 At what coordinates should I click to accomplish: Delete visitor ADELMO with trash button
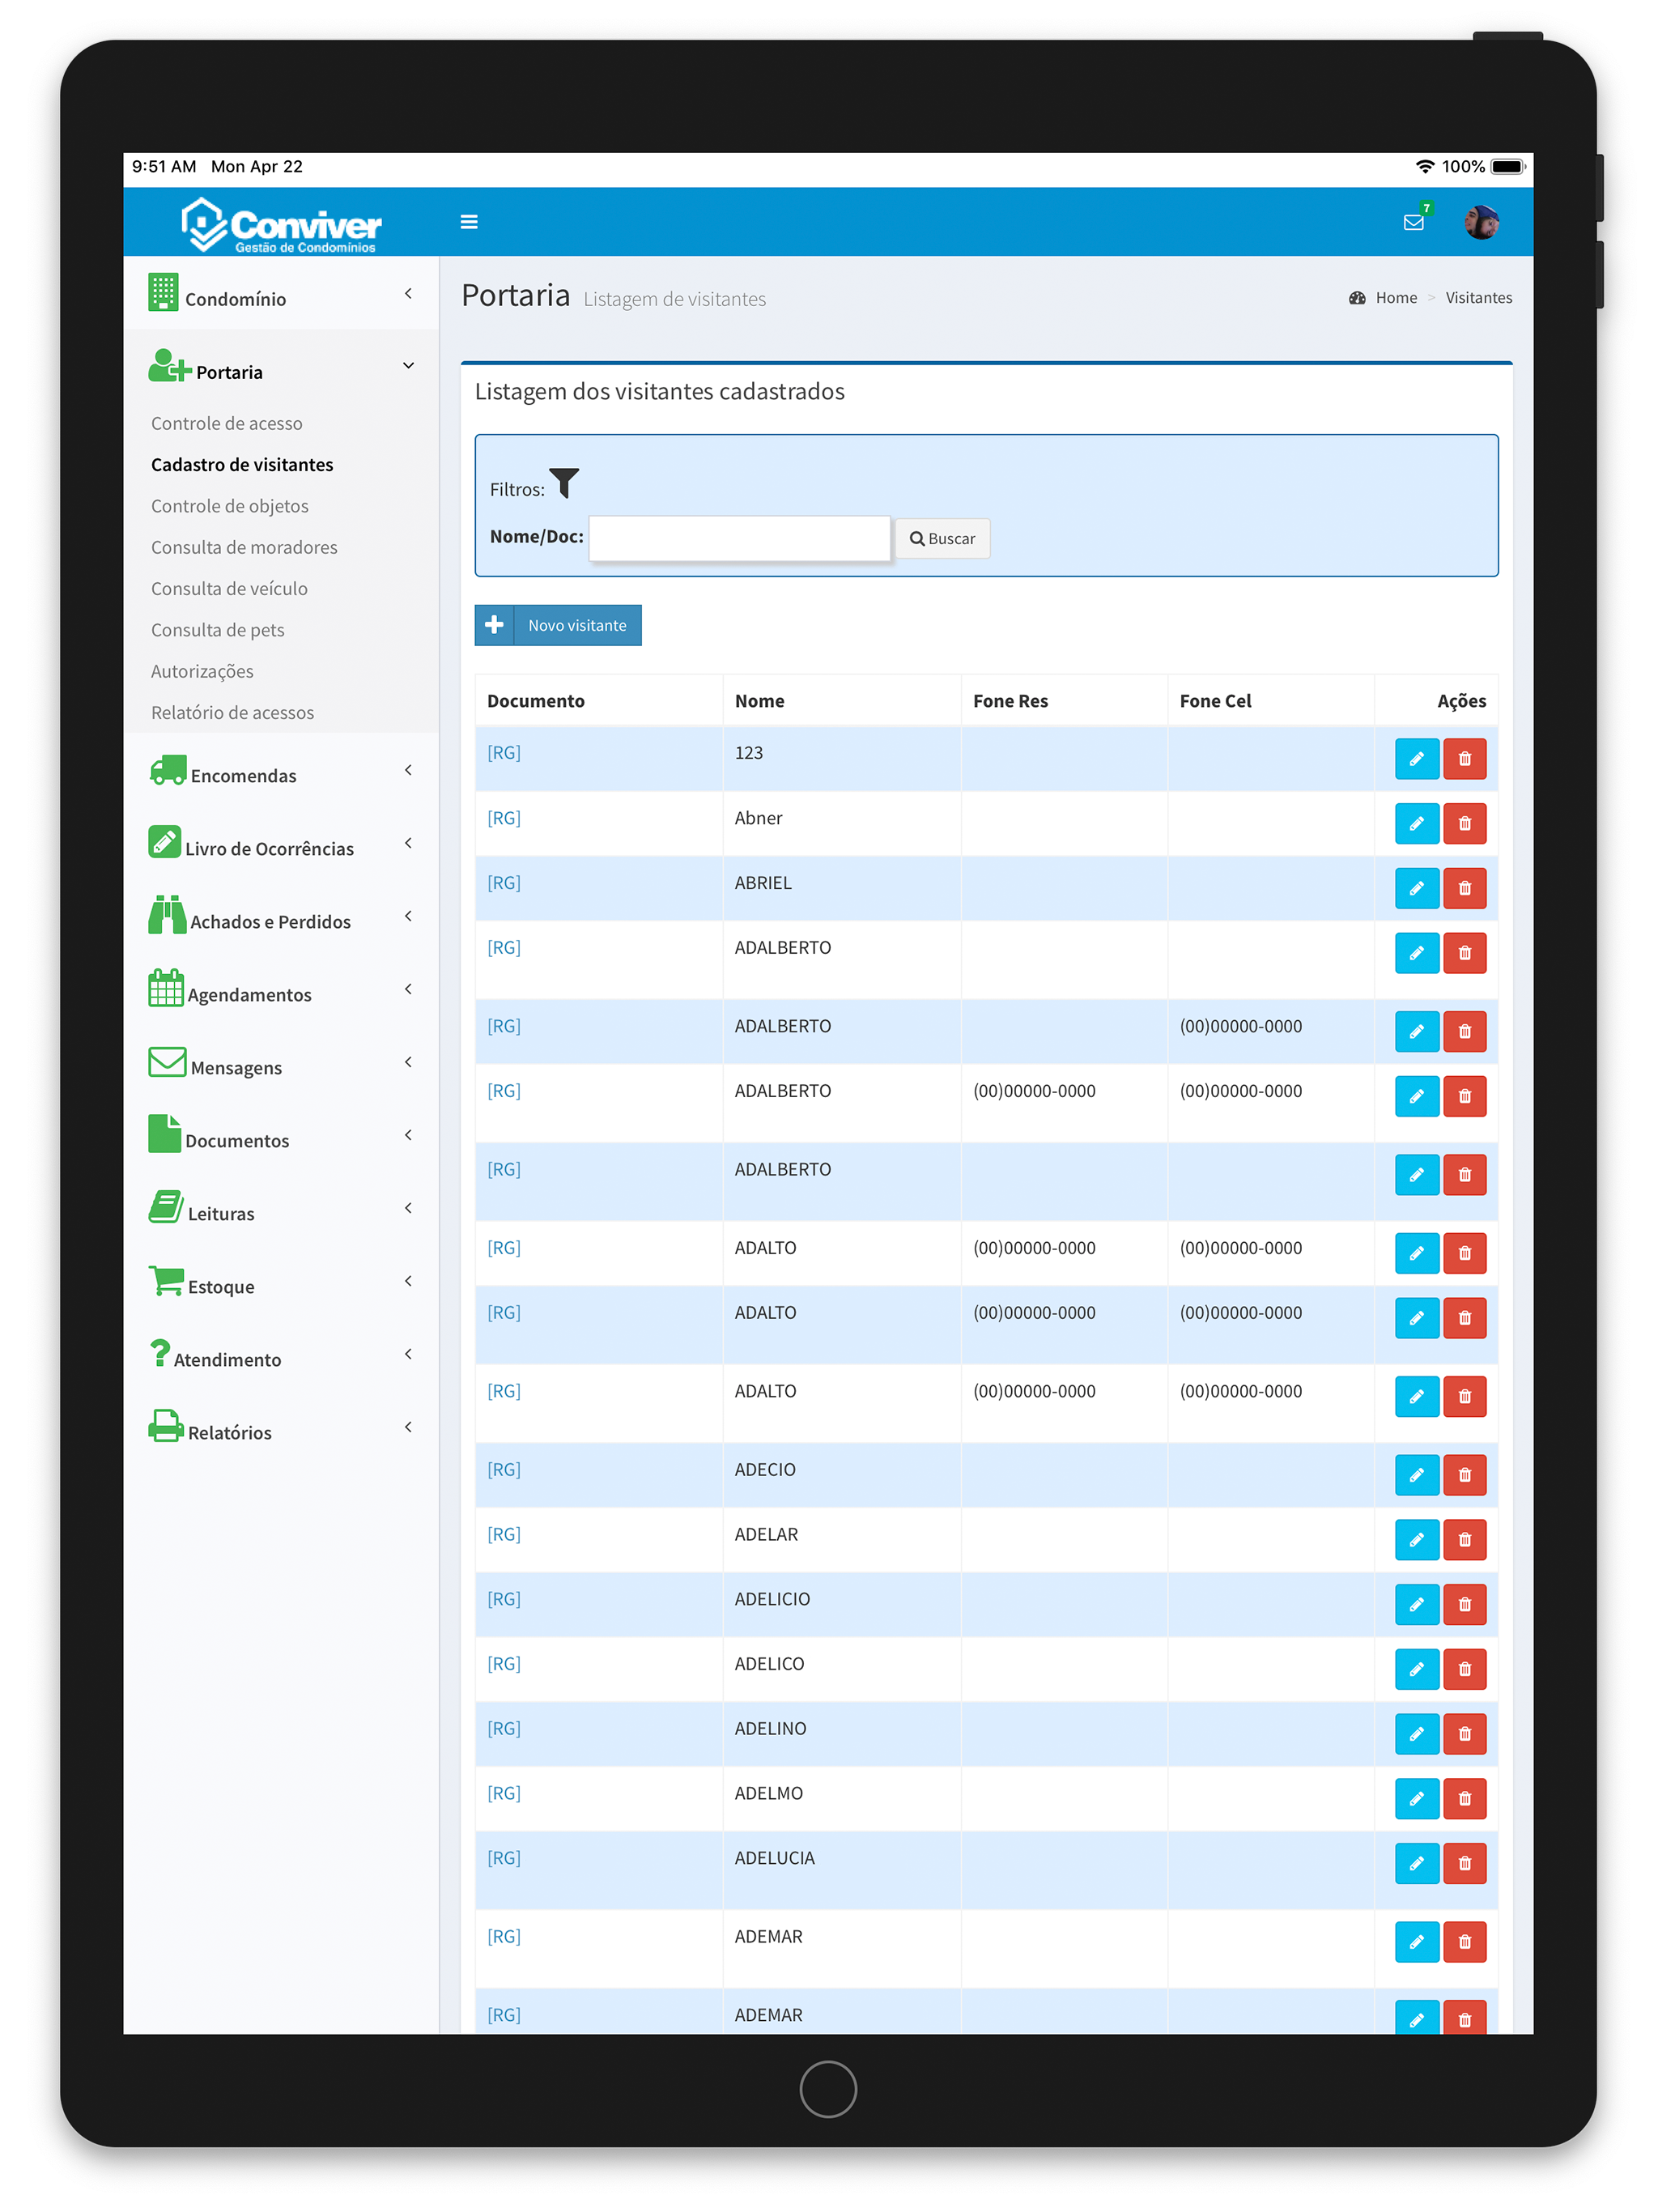click(1464, 1799)
